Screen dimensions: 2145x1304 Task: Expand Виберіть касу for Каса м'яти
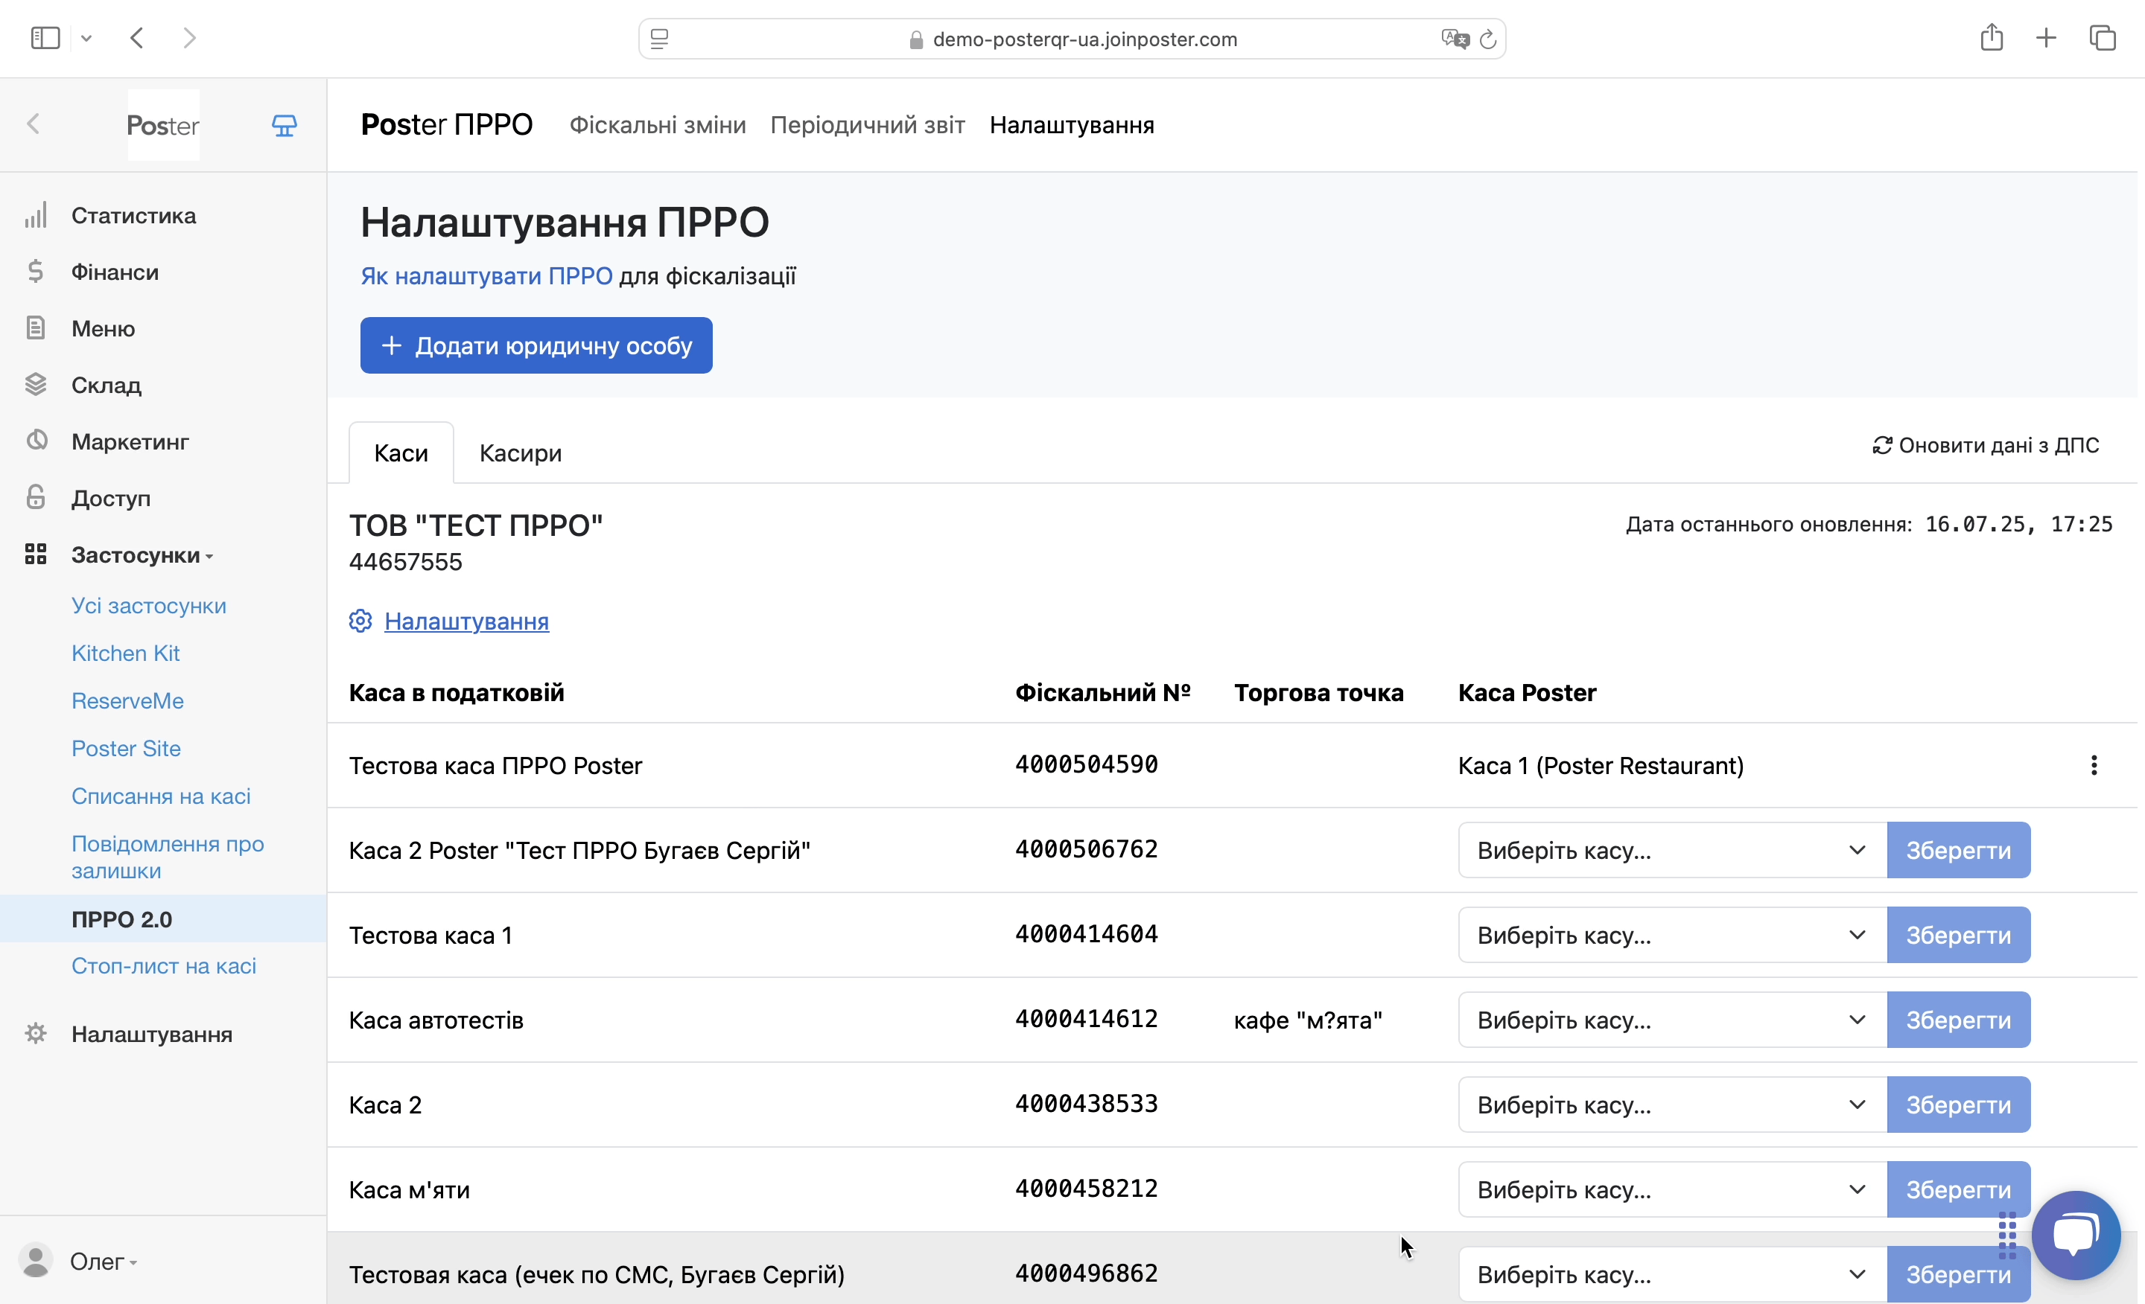click(x=1672, y=1189)
